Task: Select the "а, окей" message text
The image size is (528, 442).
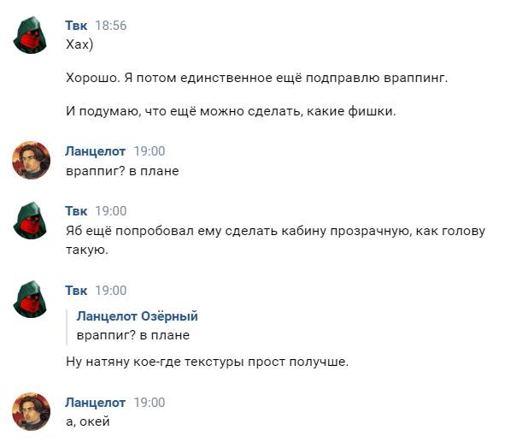Action: [x=87, y=421]
